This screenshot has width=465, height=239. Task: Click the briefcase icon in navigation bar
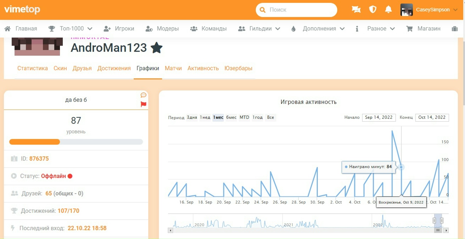[454, 29]
